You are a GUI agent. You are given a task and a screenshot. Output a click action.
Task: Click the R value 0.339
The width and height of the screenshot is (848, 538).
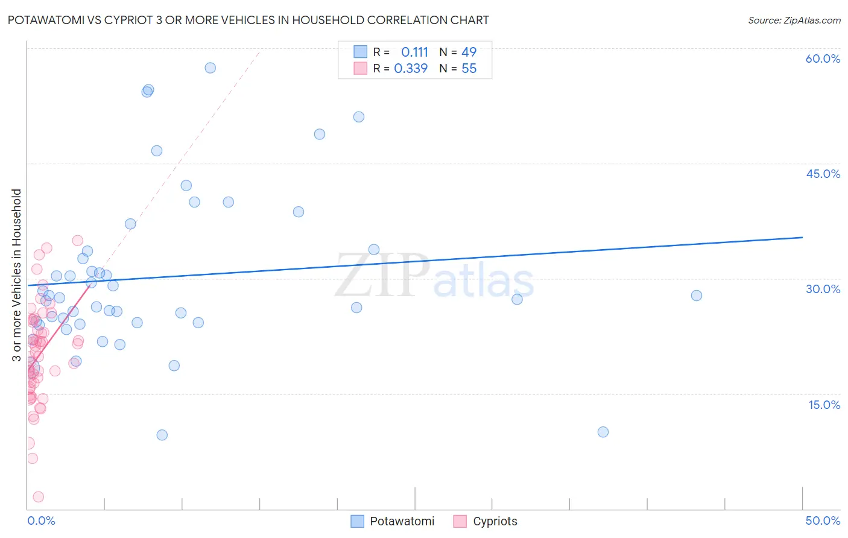pyautogui.click(x=411, y=68)
